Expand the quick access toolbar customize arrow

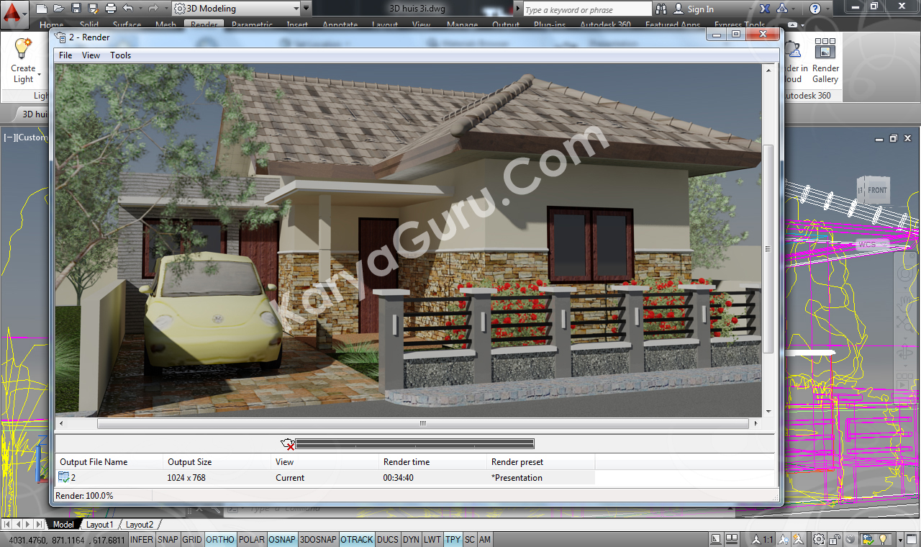point(307,9)
